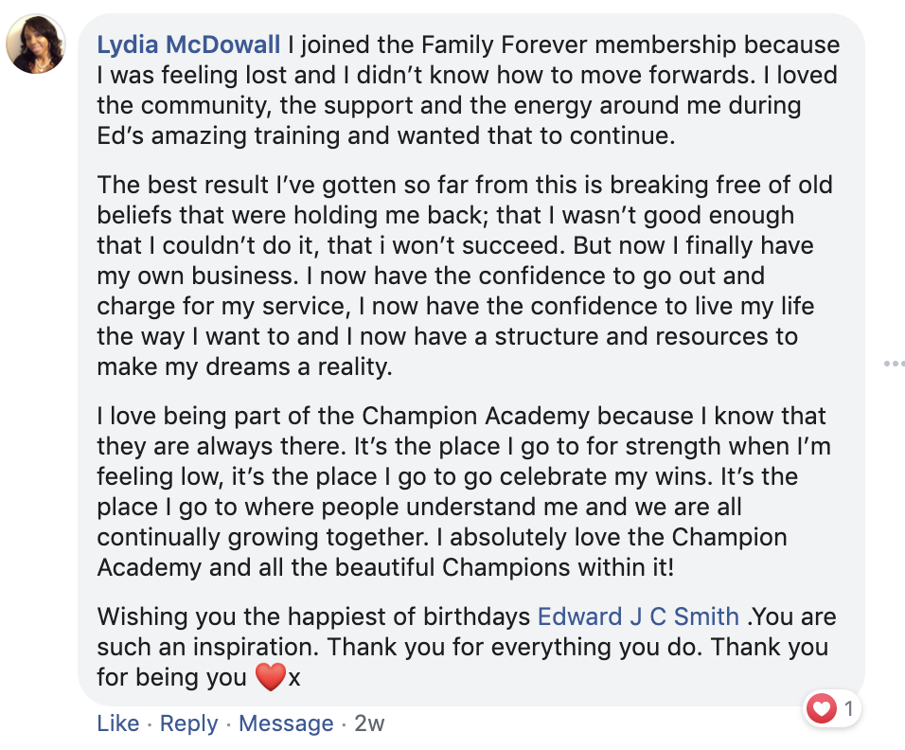Open the 2w timestamp permalink
Screen dimensions: 905x750
pos(369,723)
